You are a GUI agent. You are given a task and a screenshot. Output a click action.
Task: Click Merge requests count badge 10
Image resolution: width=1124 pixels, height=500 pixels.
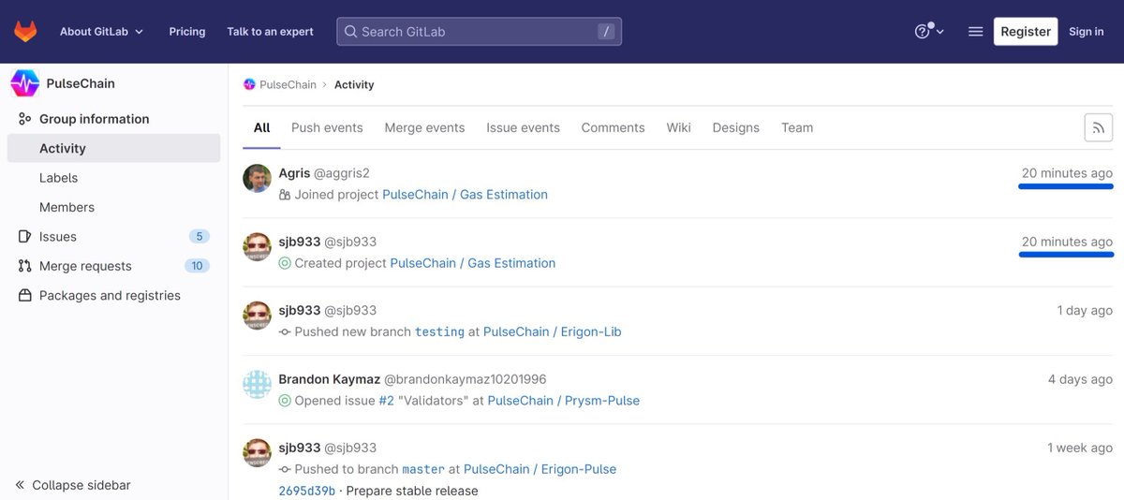point(197,266)
